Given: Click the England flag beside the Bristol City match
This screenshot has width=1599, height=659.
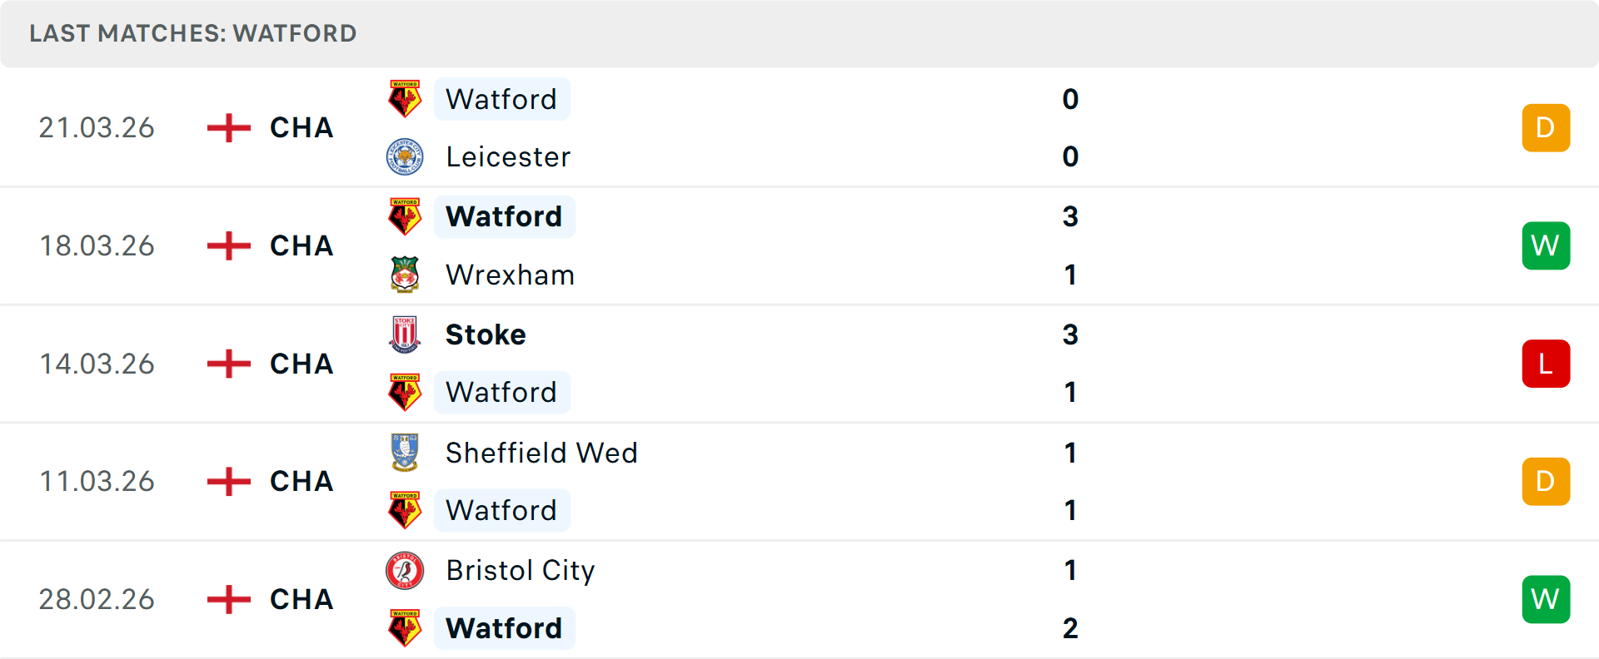Looking at the screenshot, I should pos(227,599).
